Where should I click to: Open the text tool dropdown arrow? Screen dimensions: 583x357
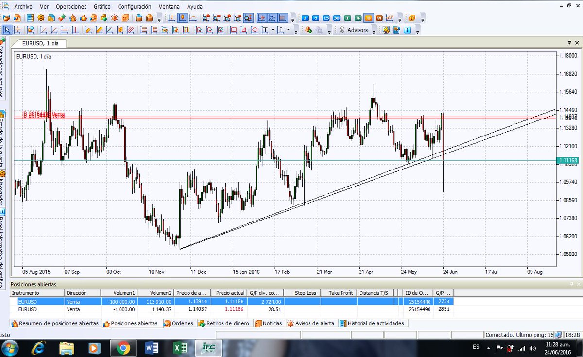(272, 30)
